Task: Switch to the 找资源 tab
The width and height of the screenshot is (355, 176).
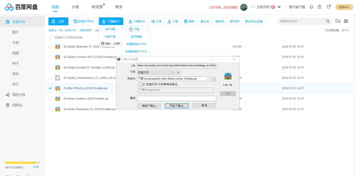Action: tap(97, 7)
